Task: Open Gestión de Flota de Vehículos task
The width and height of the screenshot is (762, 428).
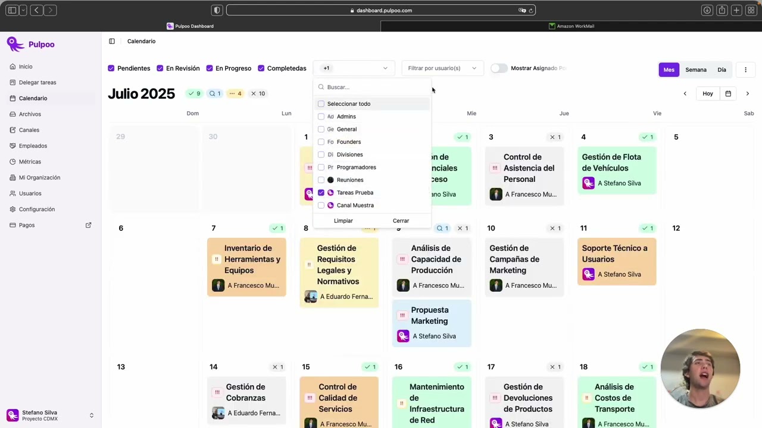Action: tap(617, 170)
